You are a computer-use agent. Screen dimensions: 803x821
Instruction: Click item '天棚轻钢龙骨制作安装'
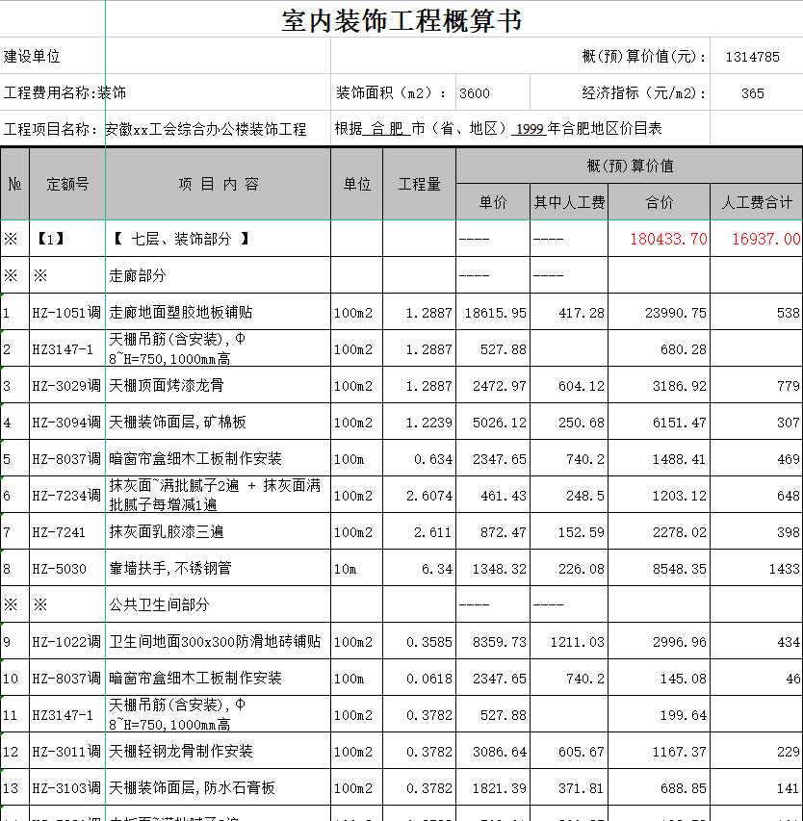(x=181, y=752)
